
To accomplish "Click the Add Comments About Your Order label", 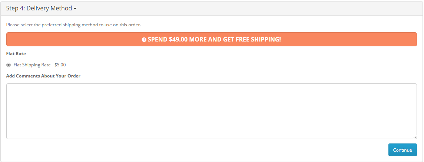I will coord(43,76).
